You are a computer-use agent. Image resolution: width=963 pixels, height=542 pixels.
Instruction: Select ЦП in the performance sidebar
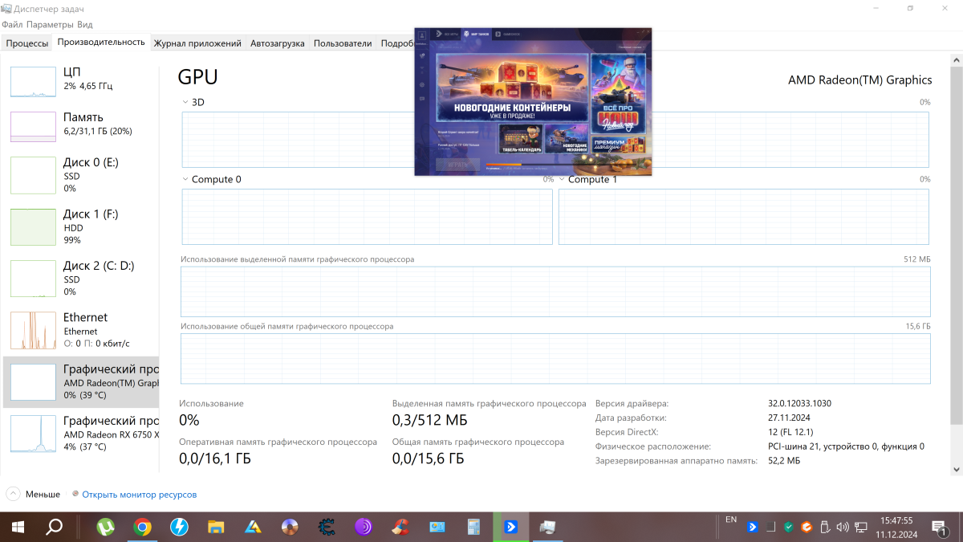pyautogui.click(x=81, y=82)
